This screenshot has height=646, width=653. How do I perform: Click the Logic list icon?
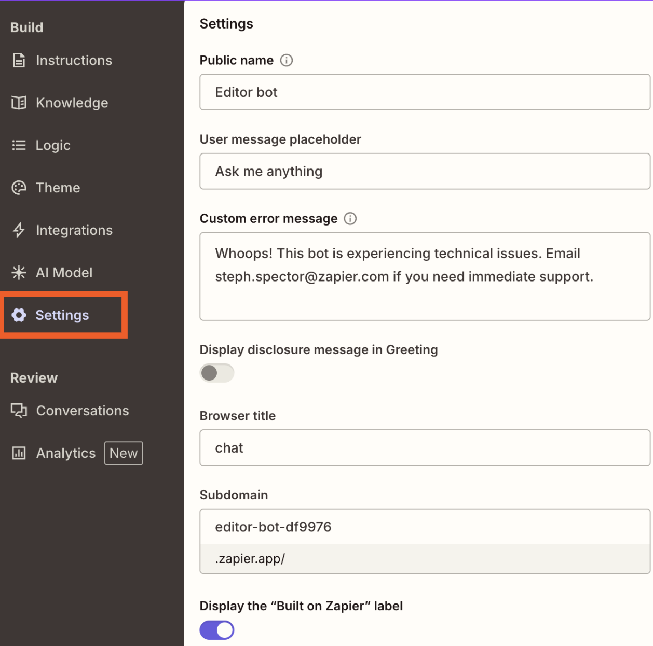(x=18, y=145)
